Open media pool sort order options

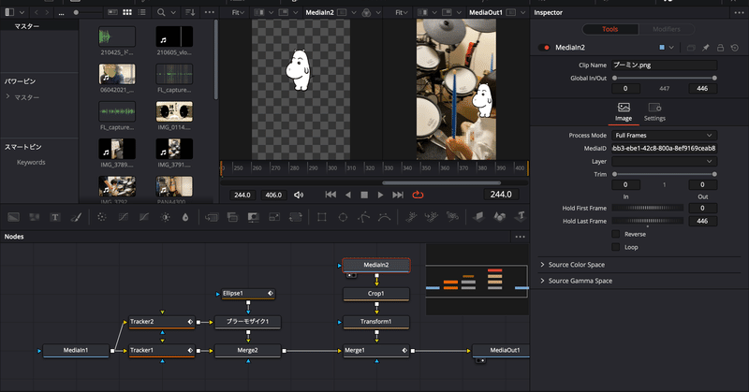[190, 12]
